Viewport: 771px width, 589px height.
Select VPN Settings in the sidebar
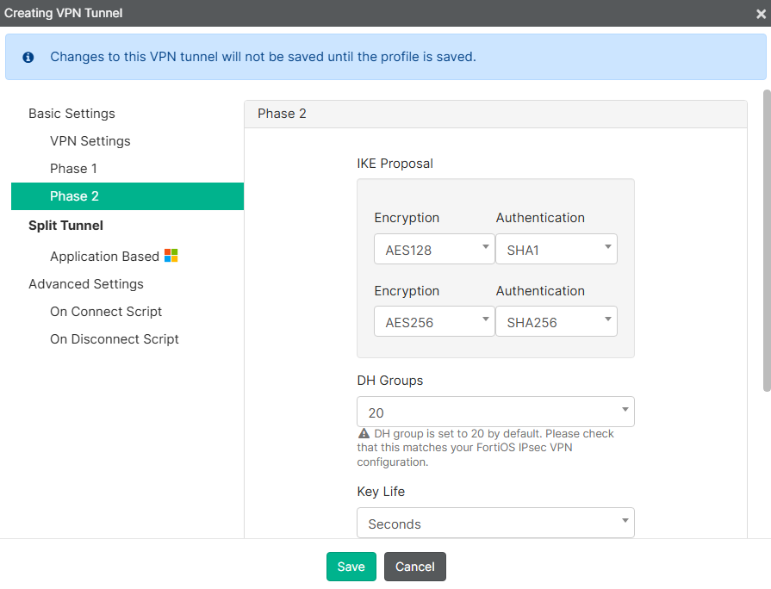tap(90, 140)
